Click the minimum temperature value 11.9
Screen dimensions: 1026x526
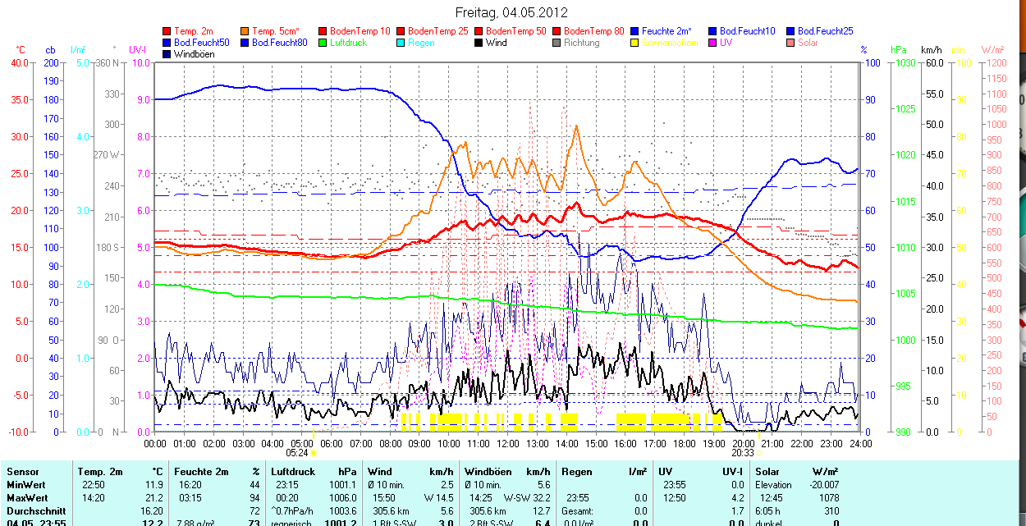tap(153, 485)
